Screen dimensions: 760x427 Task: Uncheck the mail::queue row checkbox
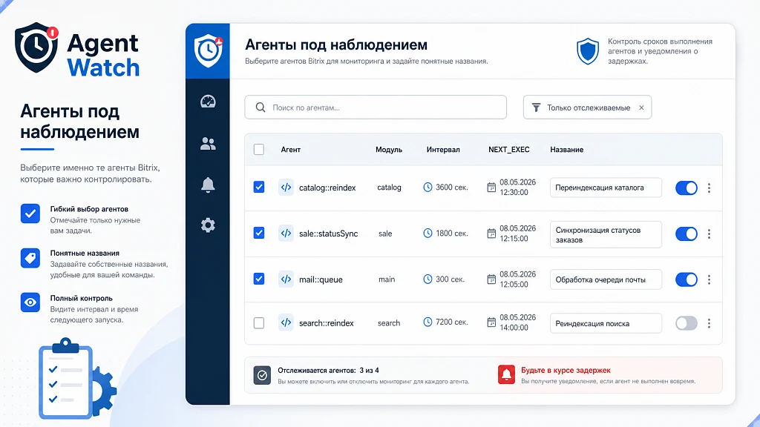tap(259, 279)
